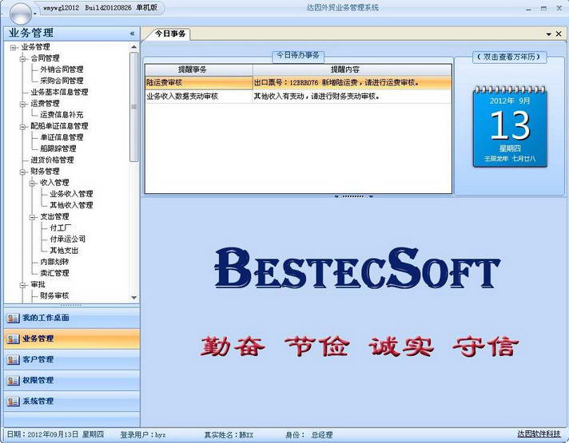This screenshot has width=569, height=443.
Task: Open 我的工作桌面 navigation pane
Action: (71, 318)
